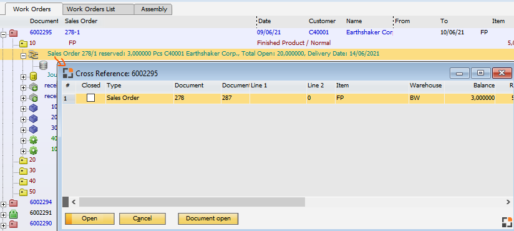Go to the Assembly tab
This screenshot has height=231, width=514.
[153, 9]
